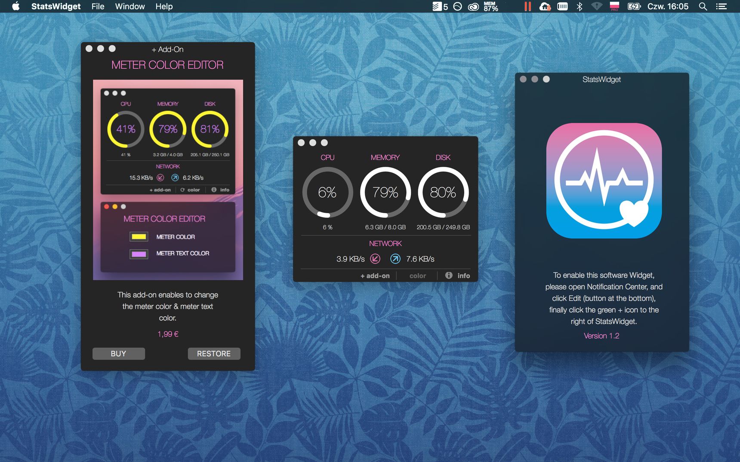Open the info button in the main widget
The width and height of the screenshot is (740, 462).
(x=457, y=275)
